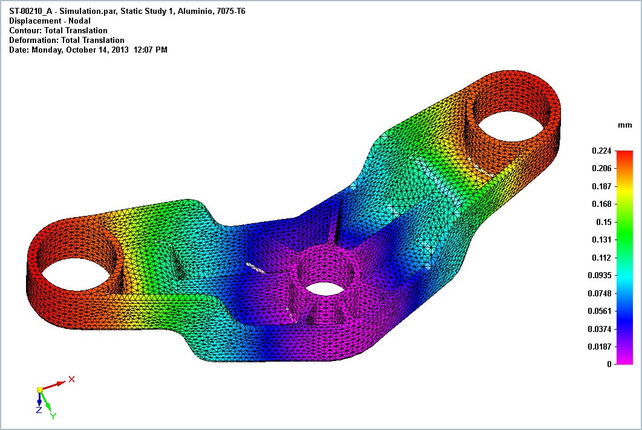Click the magenta central hub boss of the bracket
Viewport: 642px width, 430px height.
click(x=325, y=269)
